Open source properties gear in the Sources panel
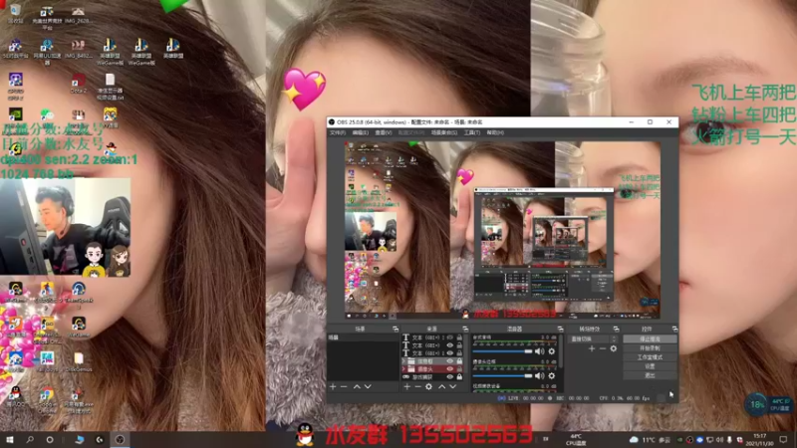Screen dimensions: 797x448 coord(429,387)
